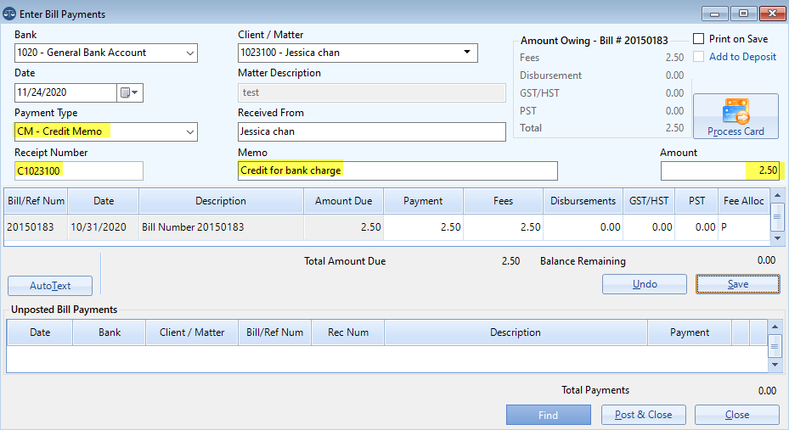Click the Find button
Image resolution: width=789 pixels, height=430 pixels.
[548, 415]
